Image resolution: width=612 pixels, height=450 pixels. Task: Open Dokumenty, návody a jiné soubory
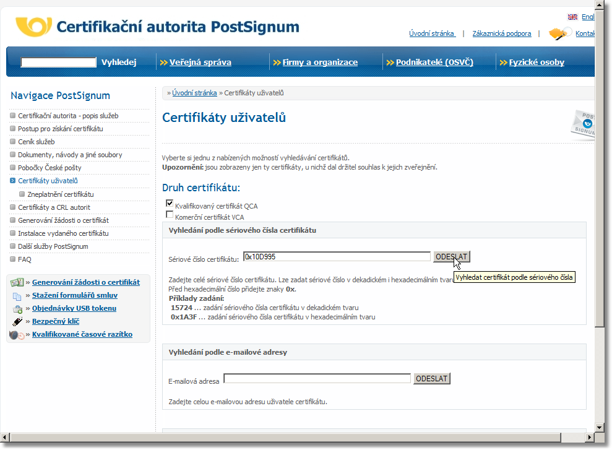(70, 155)
